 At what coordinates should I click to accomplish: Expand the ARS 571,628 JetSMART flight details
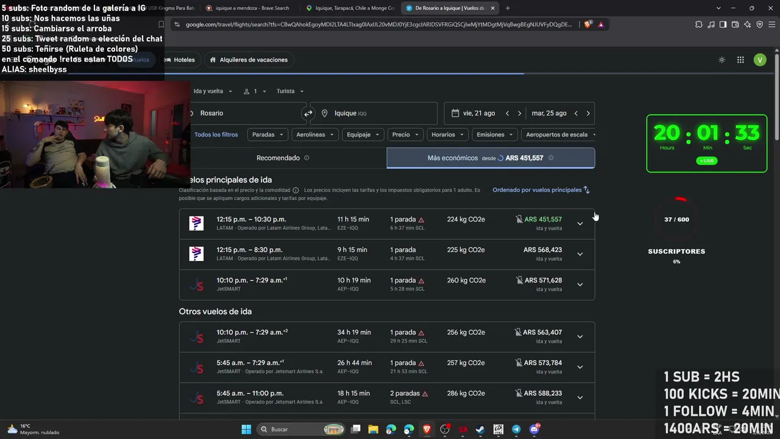pos(580,285)
